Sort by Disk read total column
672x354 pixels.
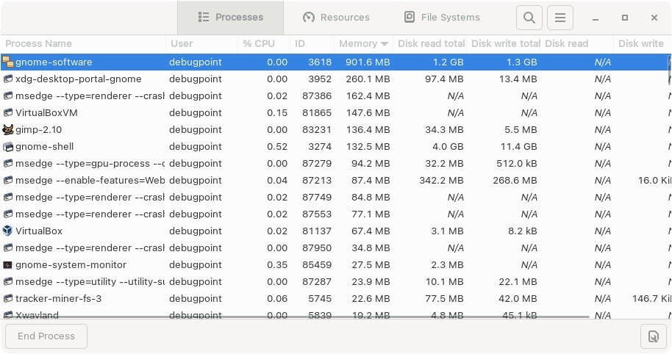click(x=430, y=43)
